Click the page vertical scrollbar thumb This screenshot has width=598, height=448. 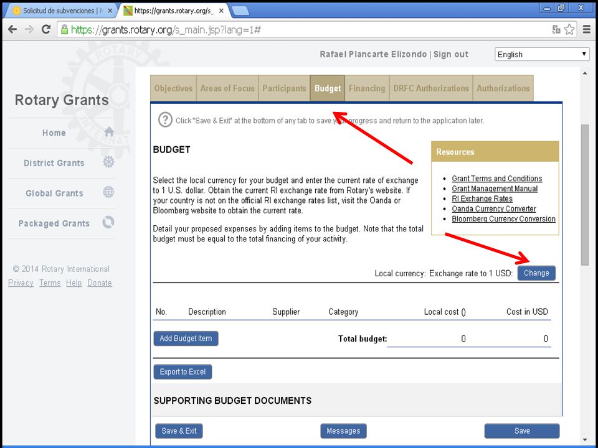585,195
